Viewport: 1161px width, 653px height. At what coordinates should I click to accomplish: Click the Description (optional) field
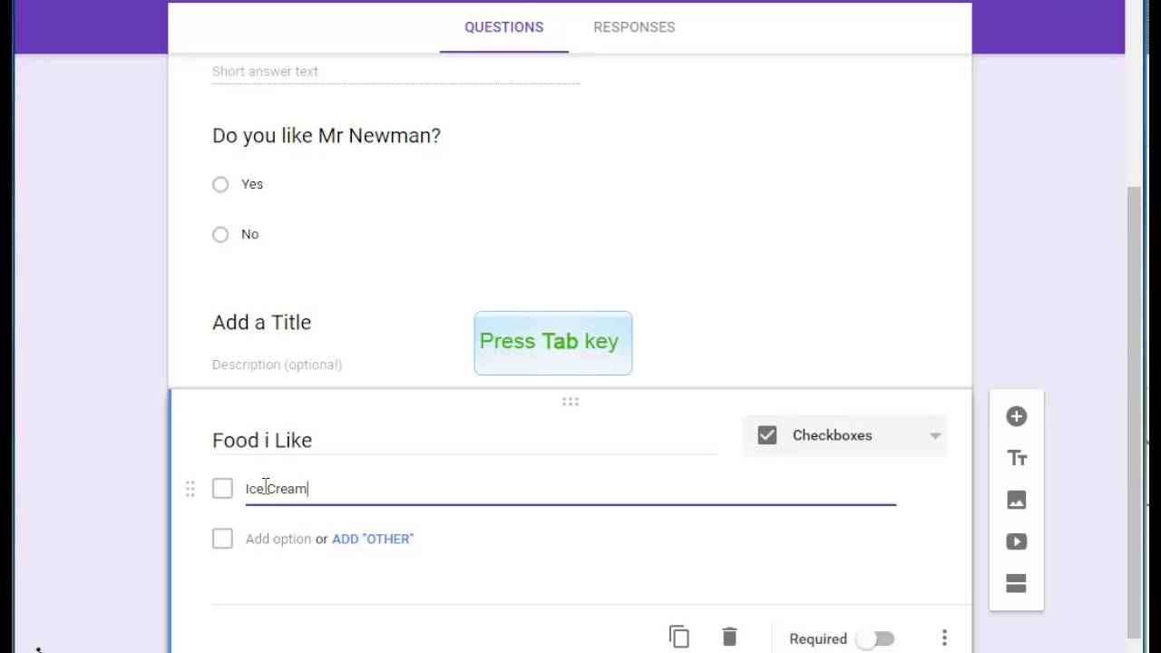point(277,365)
